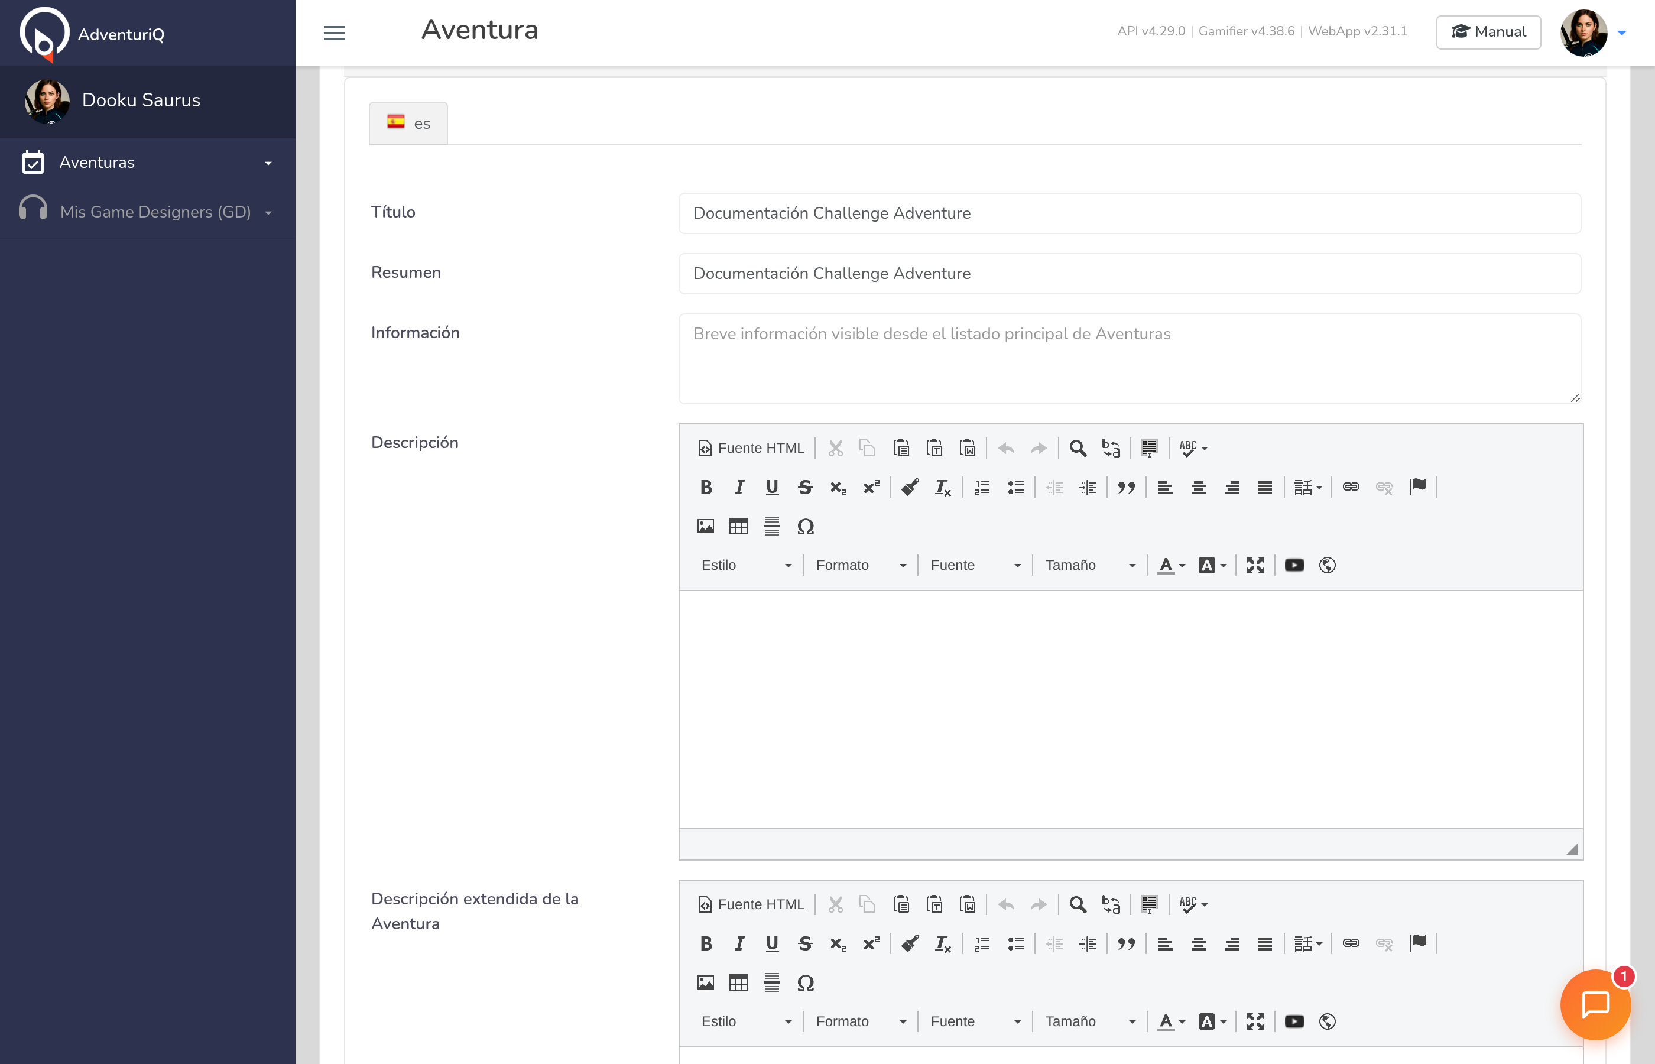
Task: Click the Título input field
Action: (x=1130, y=213)
